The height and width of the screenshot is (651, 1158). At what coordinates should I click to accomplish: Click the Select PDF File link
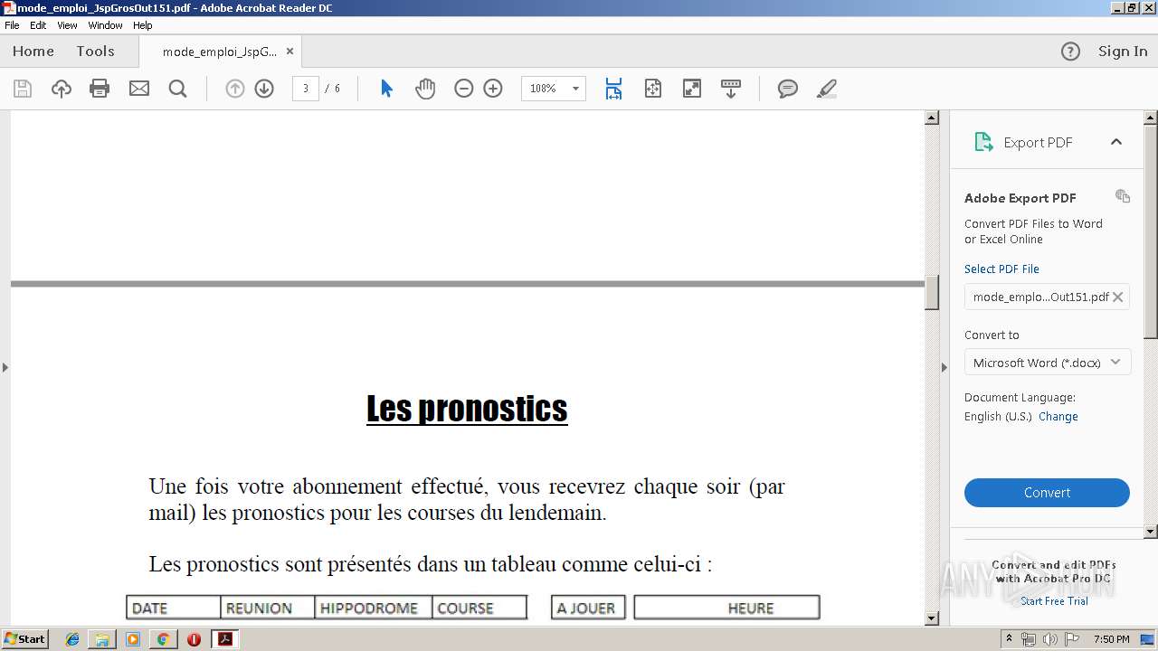1001,269
